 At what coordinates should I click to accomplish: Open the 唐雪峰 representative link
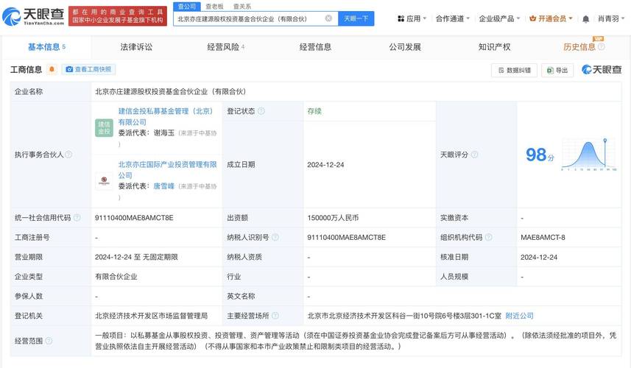(x=163, y=185)
